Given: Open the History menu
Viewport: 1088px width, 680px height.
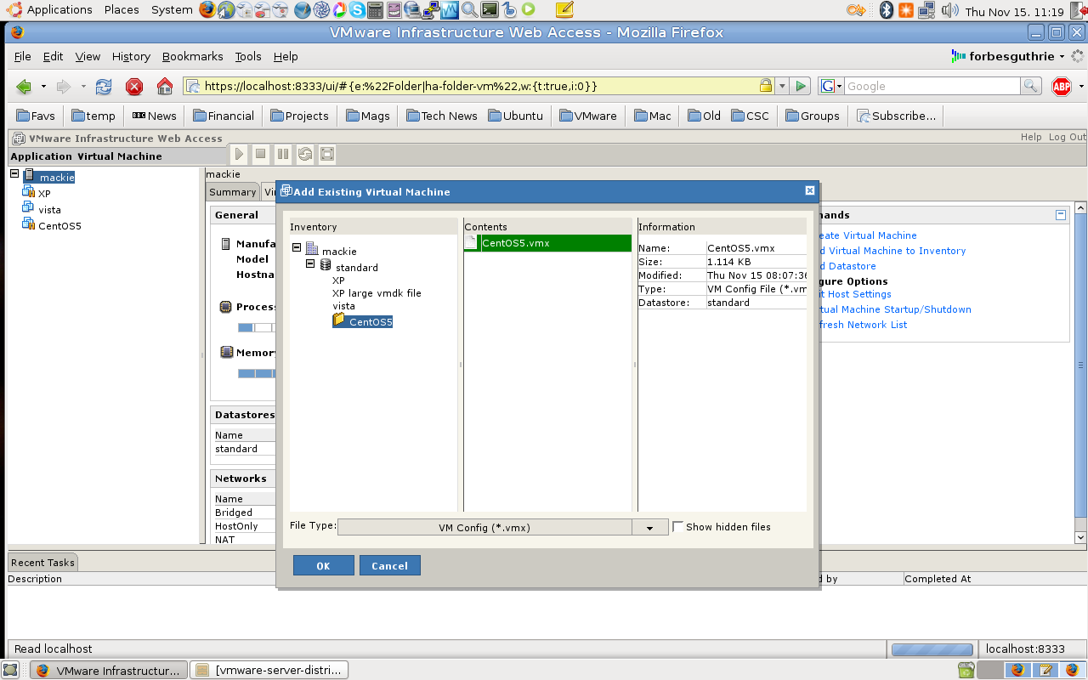Looking at the screenshot, I should [131, 56].
